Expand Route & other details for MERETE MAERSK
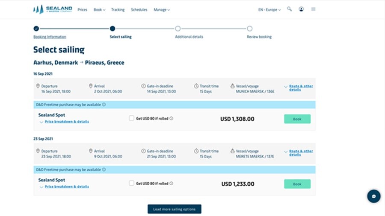 300,152
